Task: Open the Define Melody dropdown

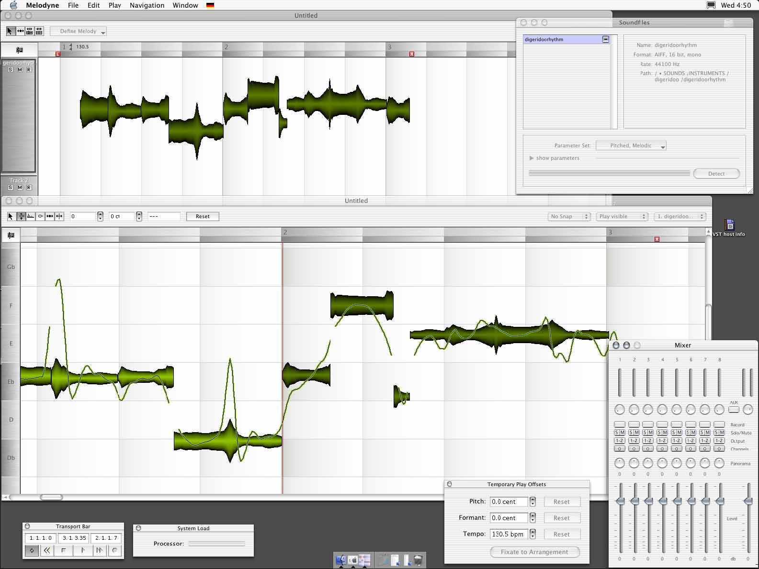Action: [x=78, y=31]
